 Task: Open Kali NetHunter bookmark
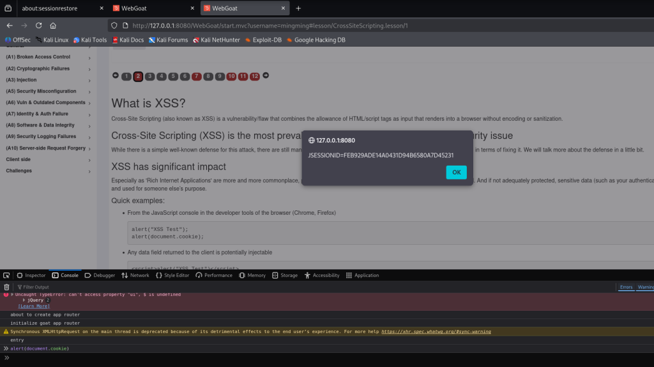point(217,40)
